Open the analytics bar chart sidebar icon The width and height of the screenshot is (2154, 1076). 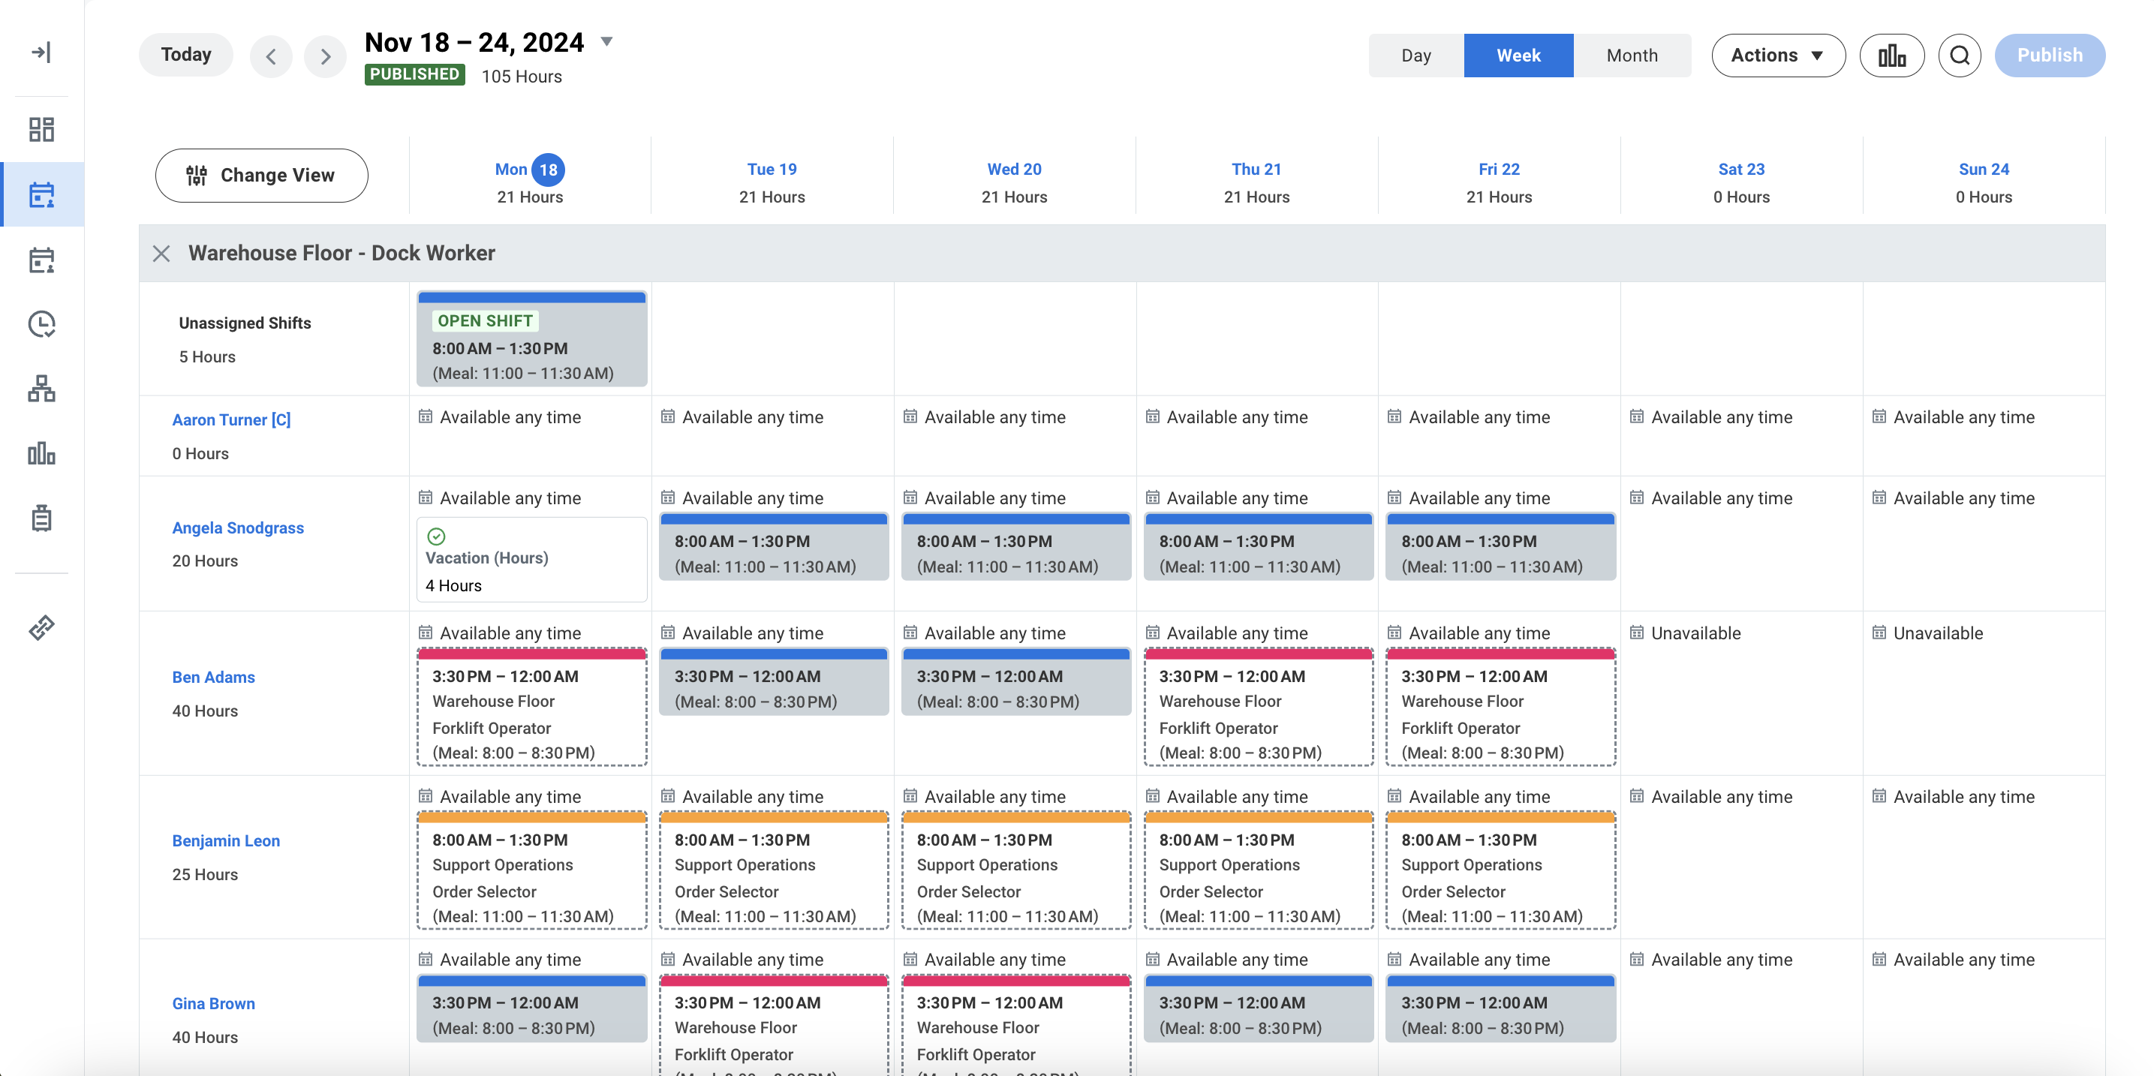(x=42, y=454)
